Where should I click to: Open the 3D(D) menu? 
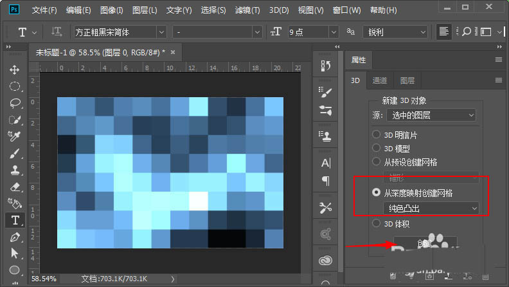279,10
